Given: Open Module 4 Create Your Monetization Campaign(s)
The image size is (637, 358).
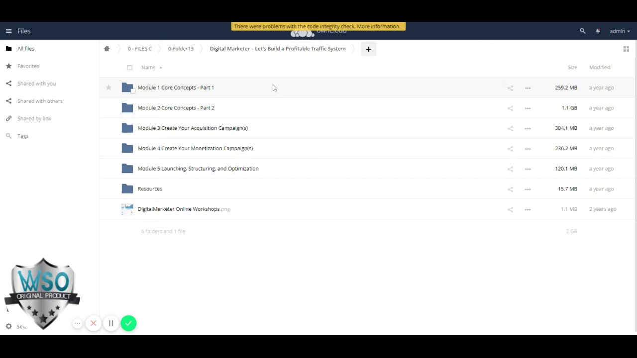Looking at the screenshot, I should pos(195,148).
